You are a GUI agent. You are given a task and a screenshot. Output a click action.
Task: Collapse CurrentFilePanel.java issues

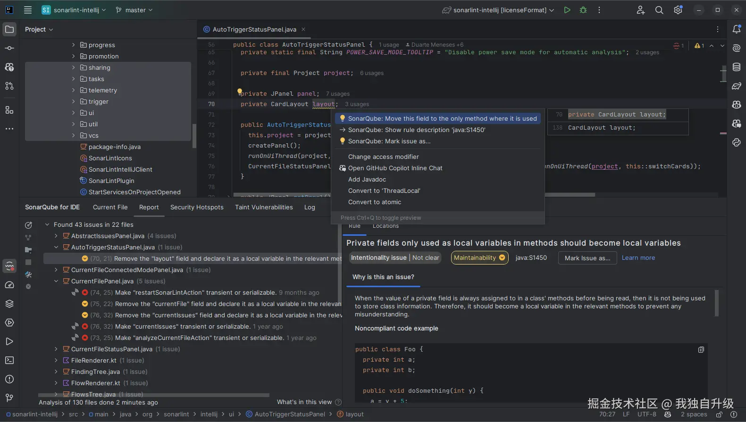click(56, 281)
